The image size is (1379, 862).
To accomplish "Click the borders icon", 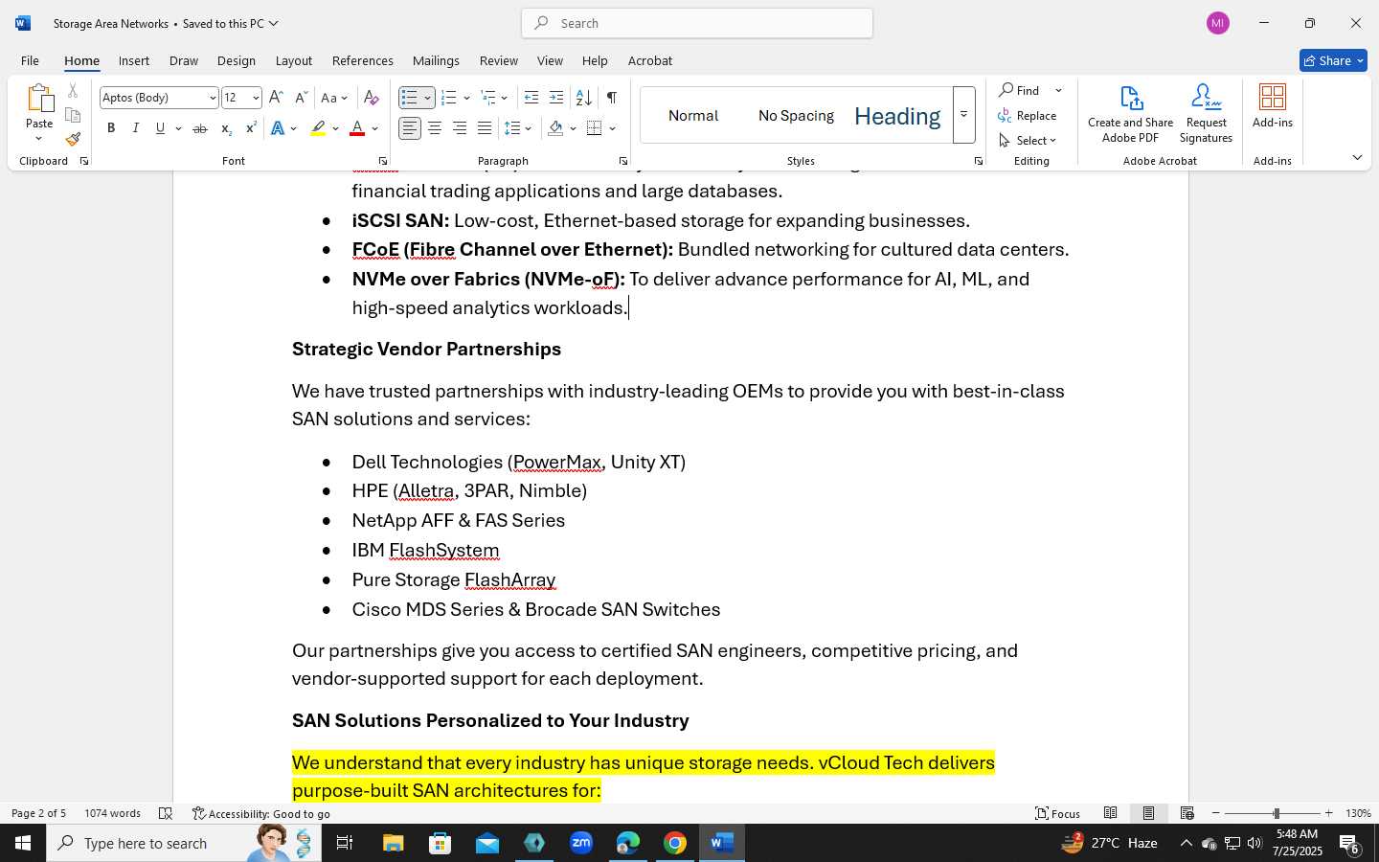I will (x=595, y=128).
